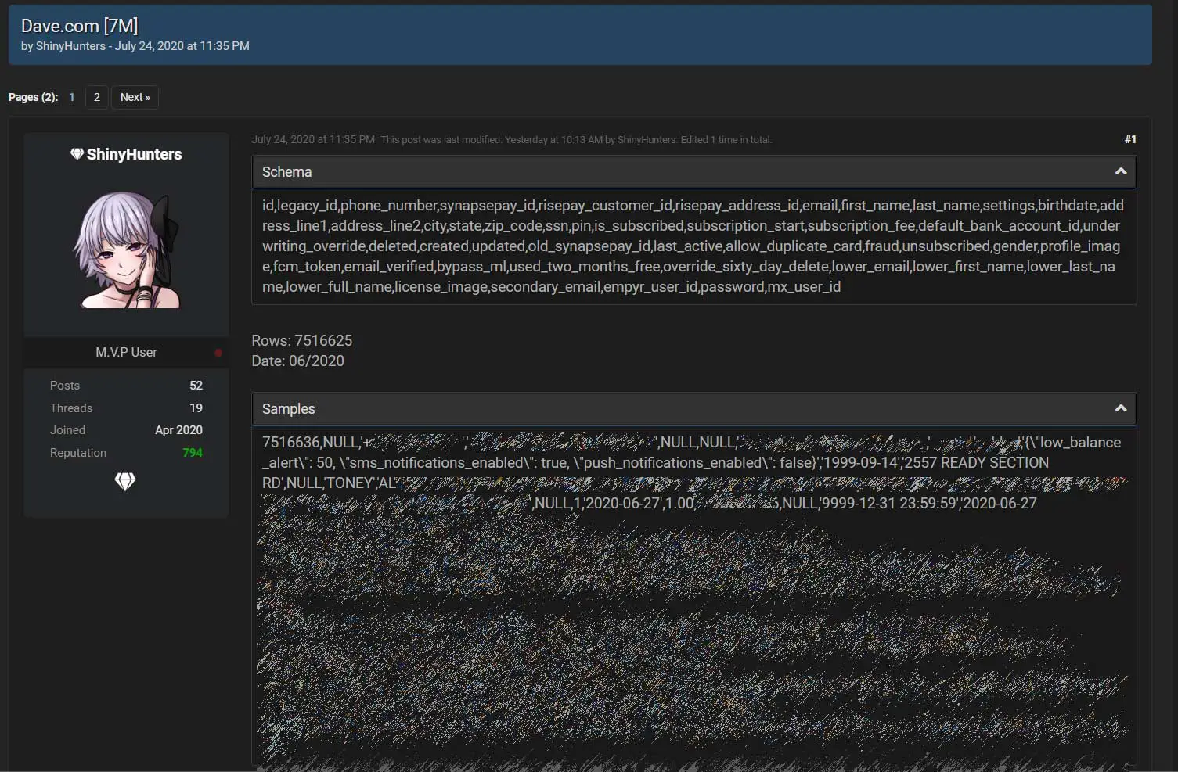Click the Date: 06/2020 line

click(x=297, y=361)
